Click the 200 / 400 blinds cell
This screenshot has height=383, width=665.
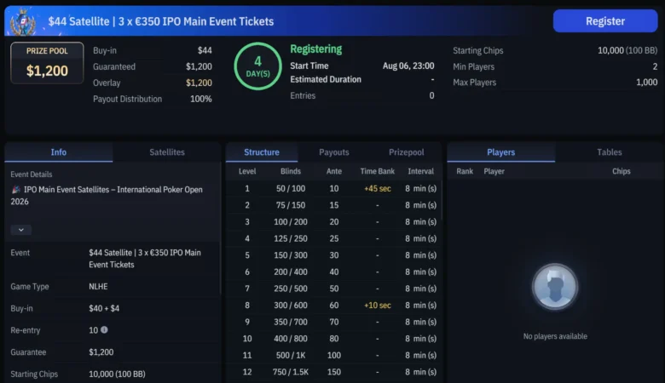point(291,272)
